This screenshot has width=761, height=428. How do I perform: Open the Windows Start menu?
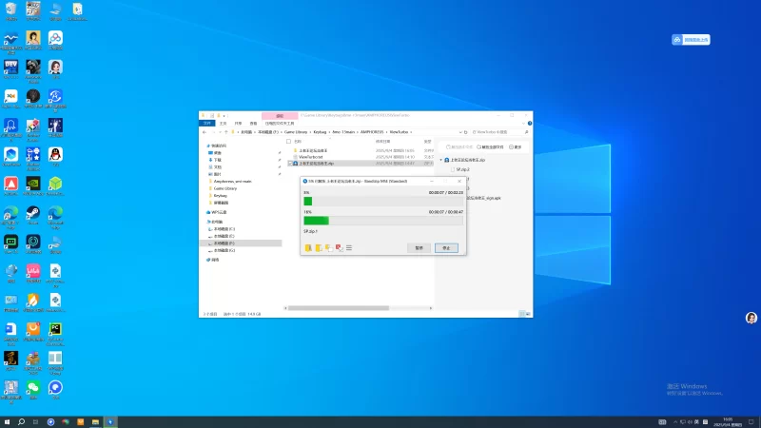pos(8,420)
